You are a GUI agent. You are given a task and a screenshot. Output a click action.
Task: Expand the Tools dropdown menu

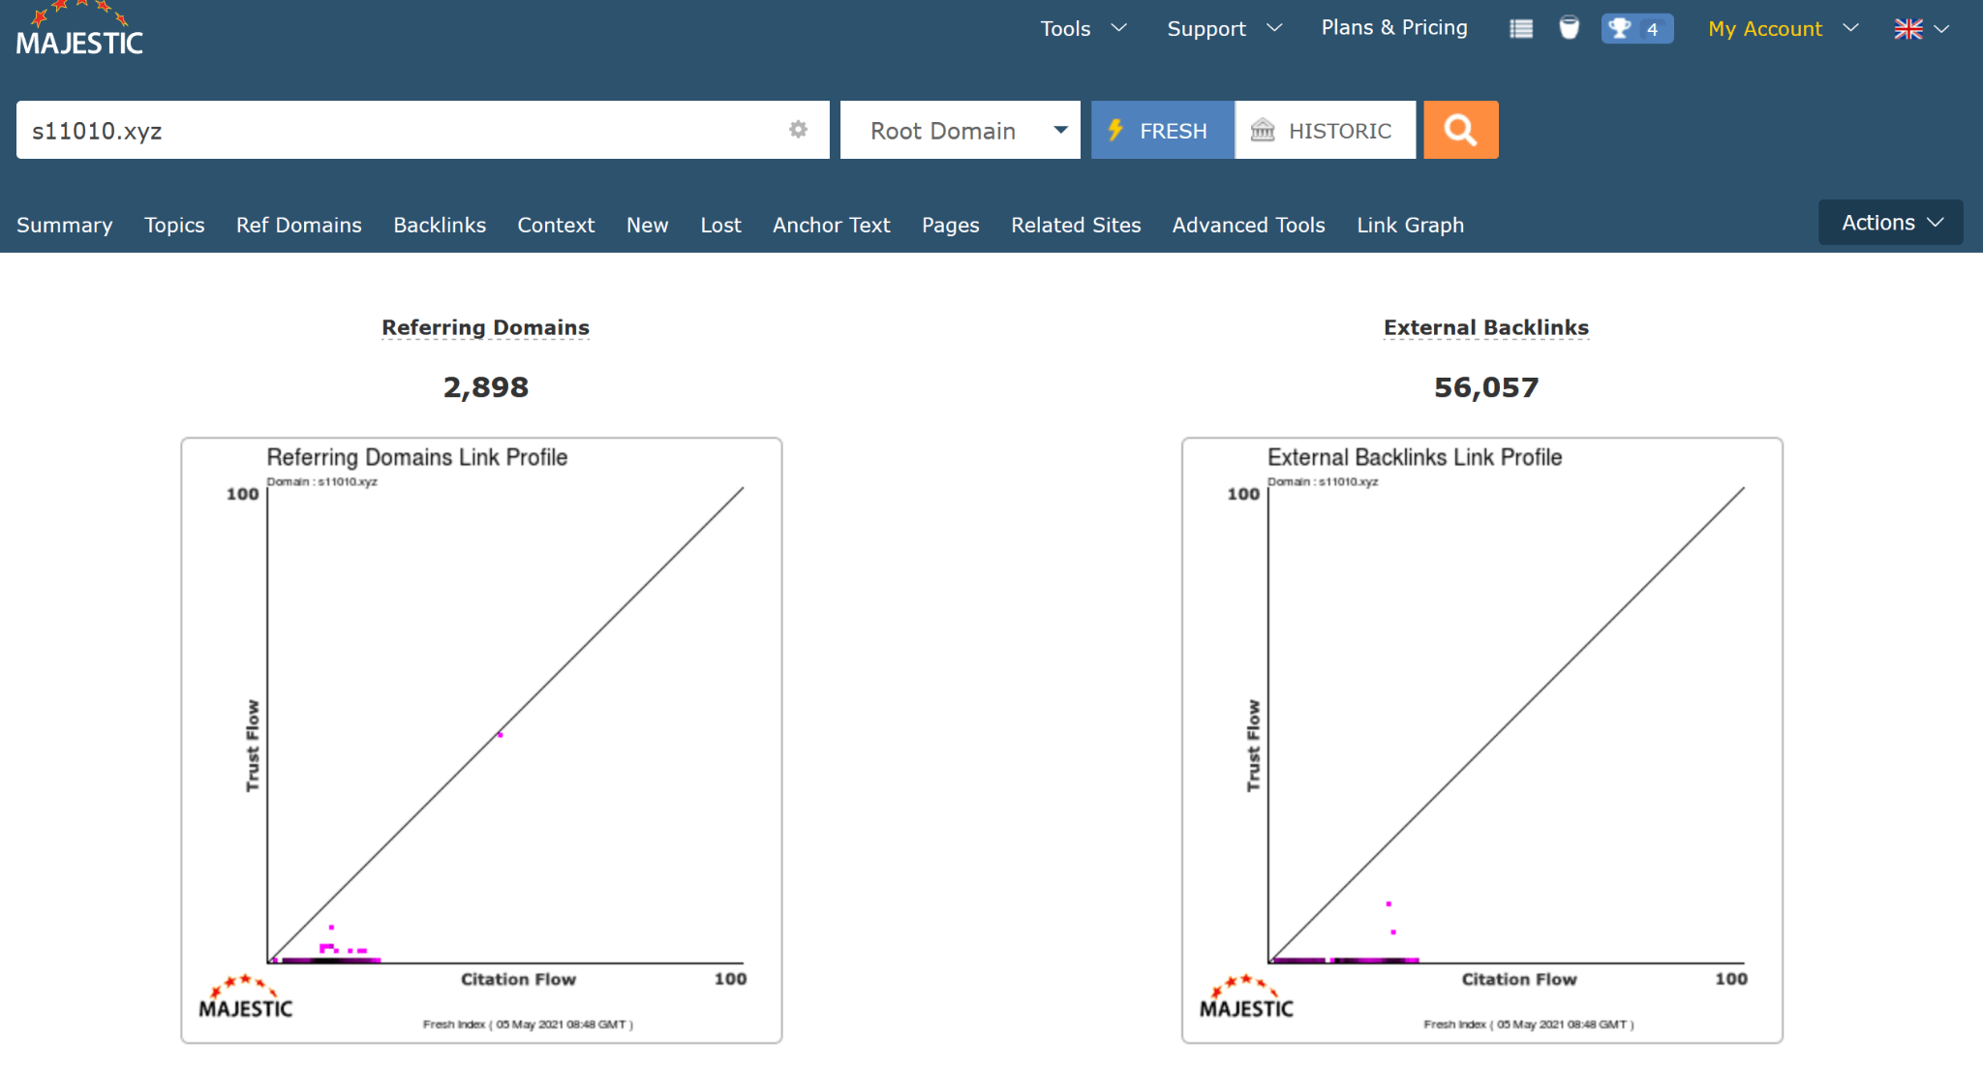click(x=1083, y=28)
